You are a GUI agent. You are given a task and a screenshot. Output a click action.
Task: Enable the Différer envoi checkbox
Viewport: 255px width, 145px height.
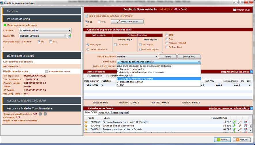234,10
